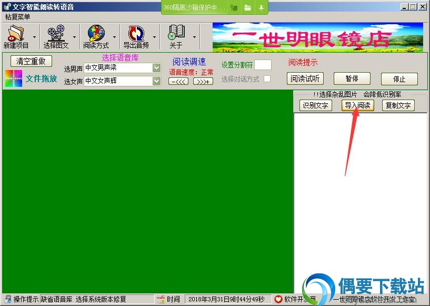430x306 pixels.
Task: Maximize the application window
Action: [x=413, y=7]
